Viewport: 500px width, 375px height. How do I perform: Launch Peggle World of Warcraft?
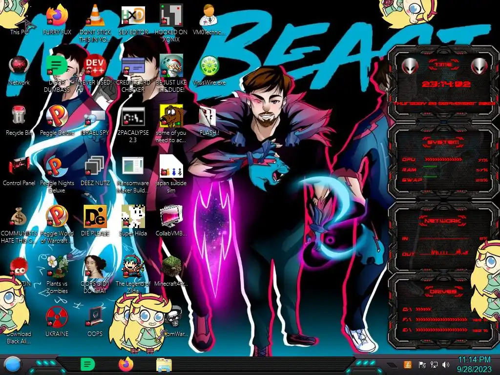coord(57,225)
